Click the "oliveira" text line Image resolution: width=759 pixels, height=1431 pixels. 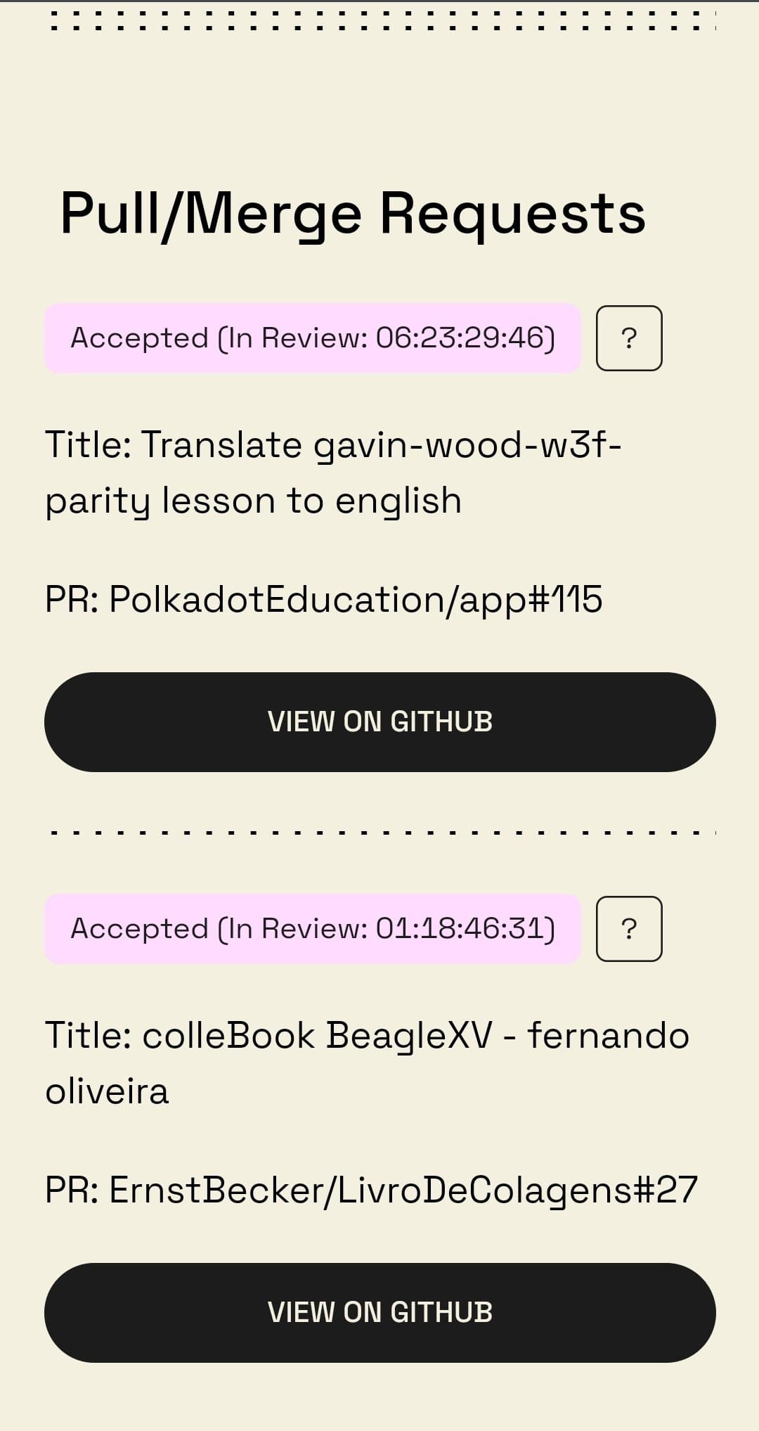point(107,1092)
